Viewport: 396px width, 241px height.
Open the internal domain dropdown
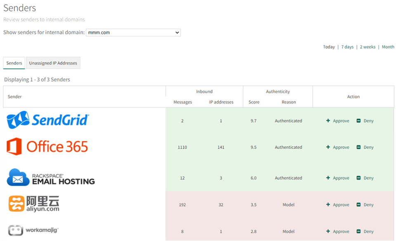[133, 33]
